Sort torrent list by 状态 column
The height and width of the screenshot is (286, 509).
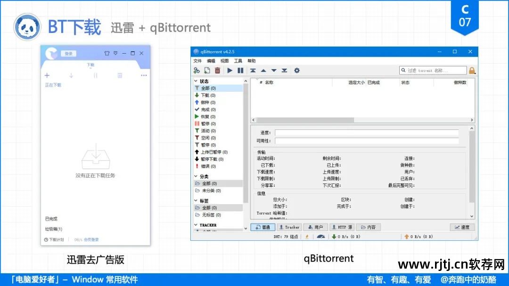coord(405,83)
